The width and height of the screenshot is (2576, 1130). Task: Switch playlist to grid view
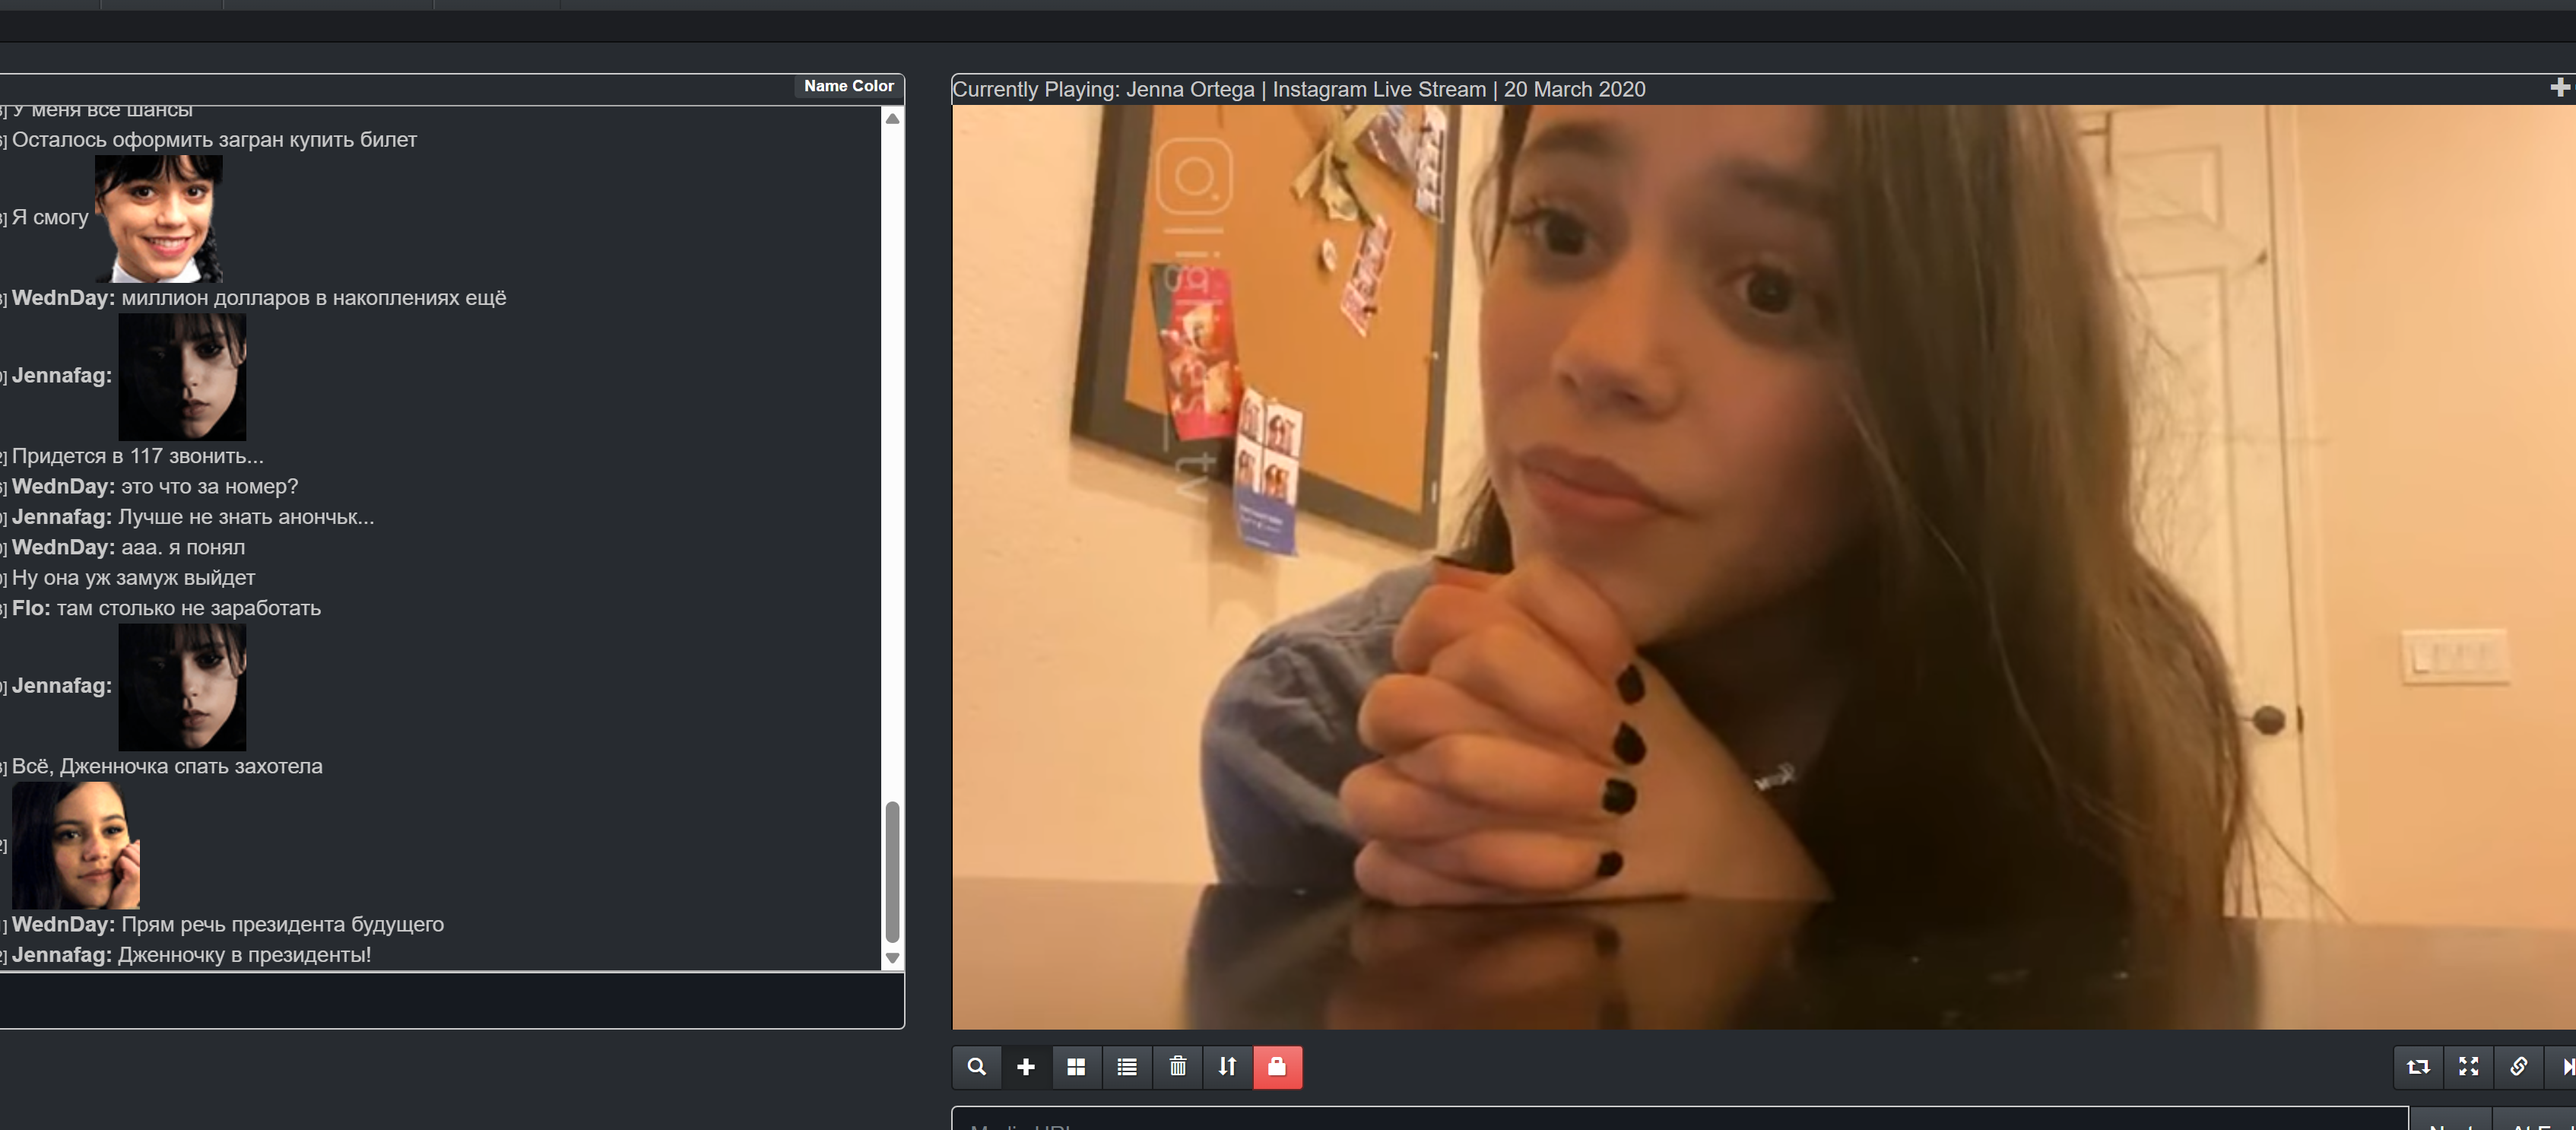pyautogui.click(x=1076, y=1067)
